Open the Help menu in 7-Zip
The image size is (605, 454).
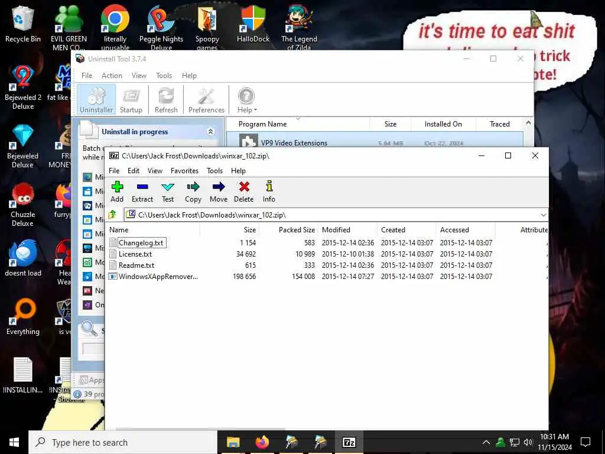point(238,171)
